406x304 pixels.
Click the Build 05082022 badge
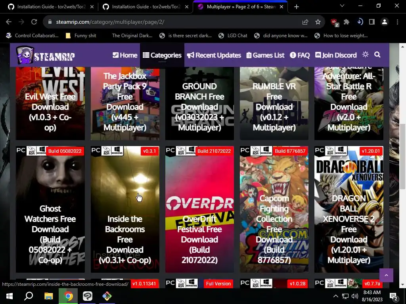click(x=65, y=151)
